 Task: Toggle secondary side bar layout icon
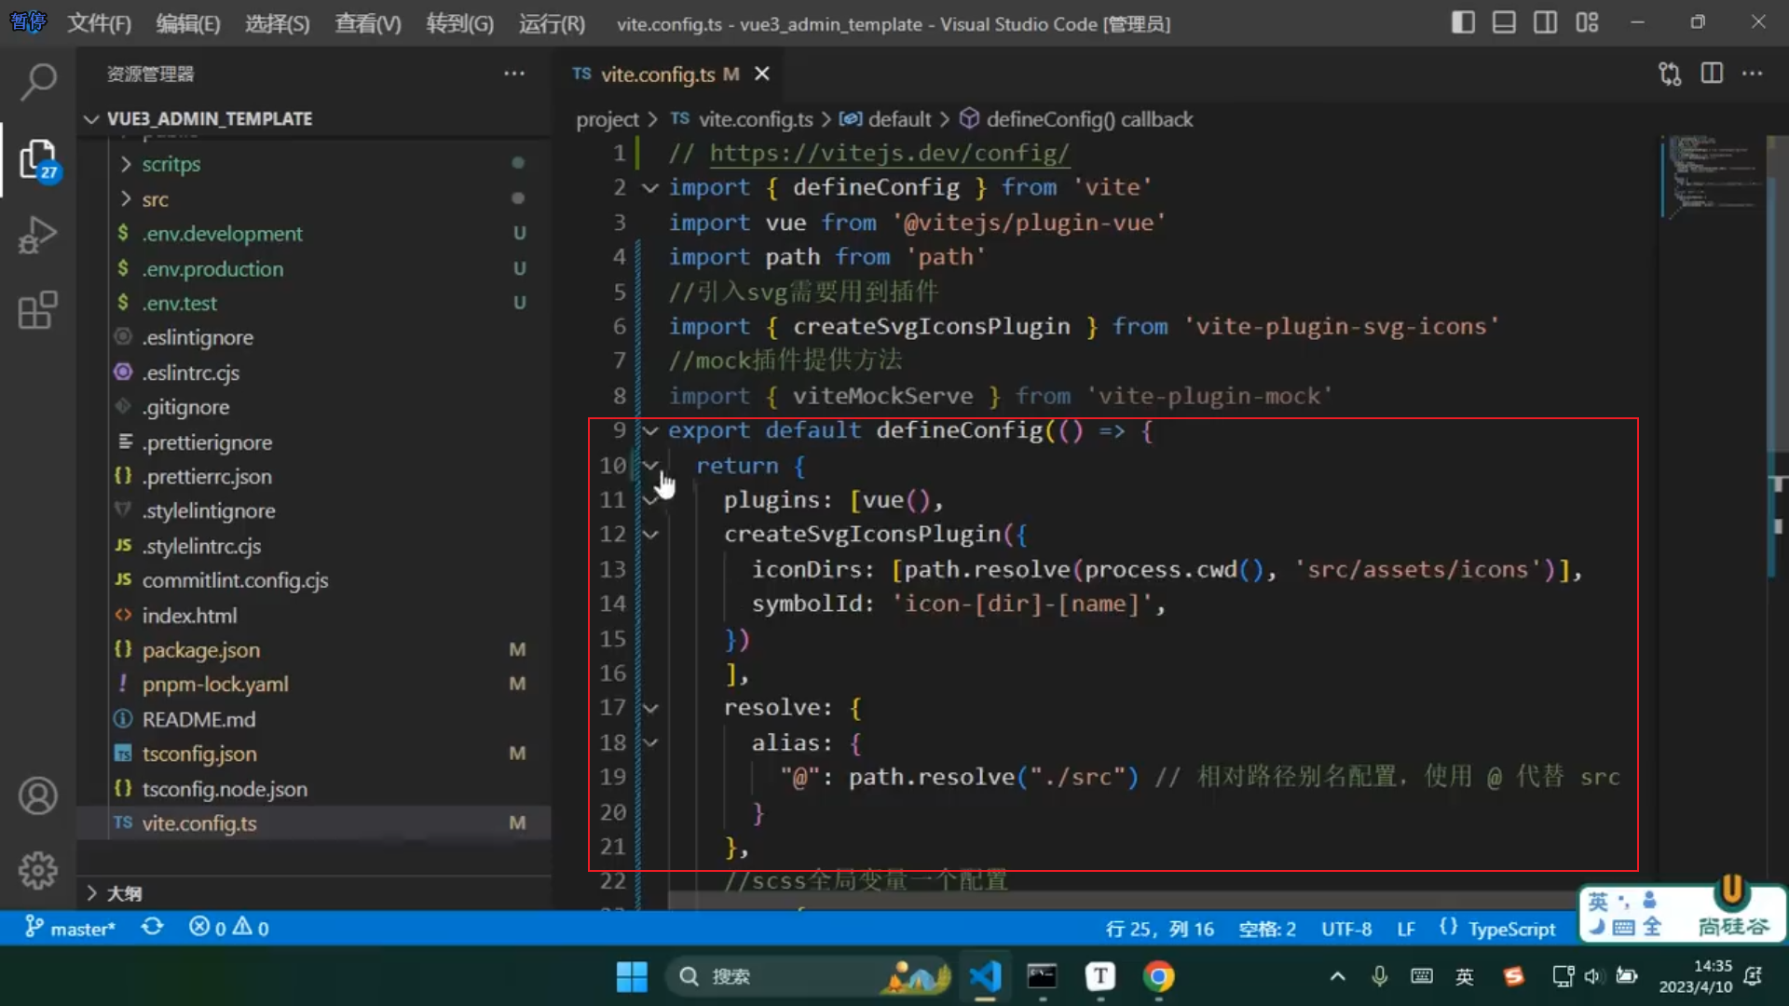coord(1545,22)
